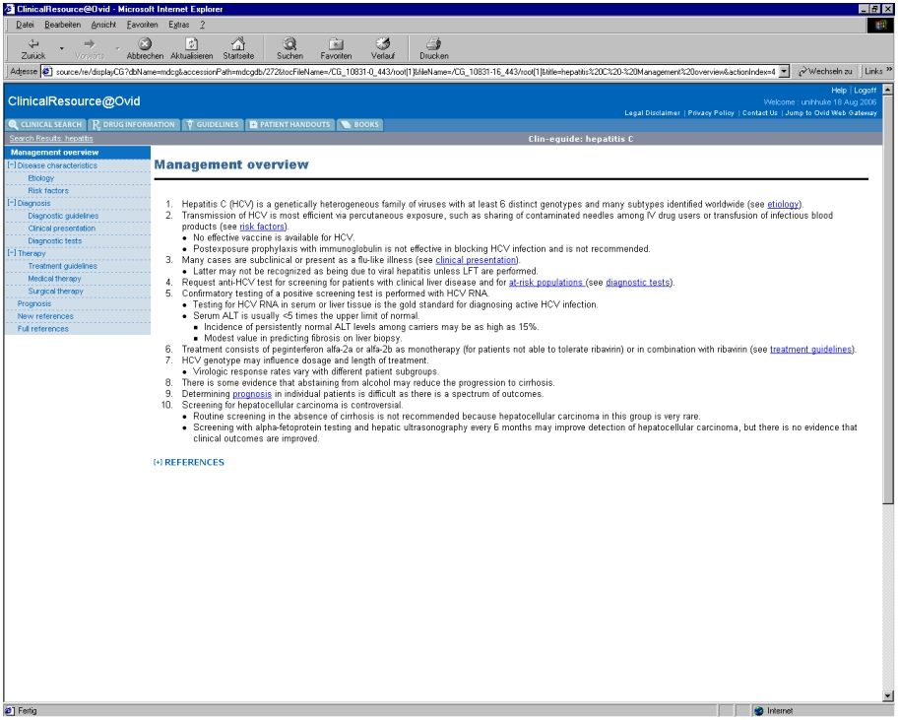The image size is (898, 720).
Task: Collapse the Disease characteristics section
Action: click(12, 164)
